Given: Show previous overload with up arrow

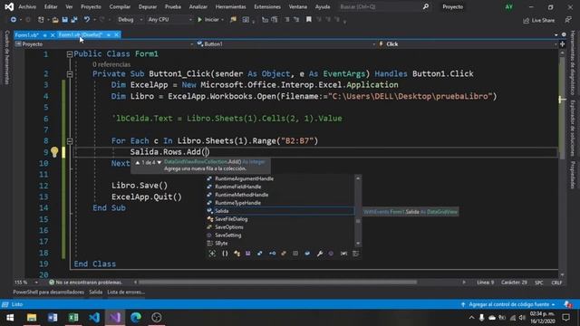Looking at the screenshot, I should pos(138,162).
